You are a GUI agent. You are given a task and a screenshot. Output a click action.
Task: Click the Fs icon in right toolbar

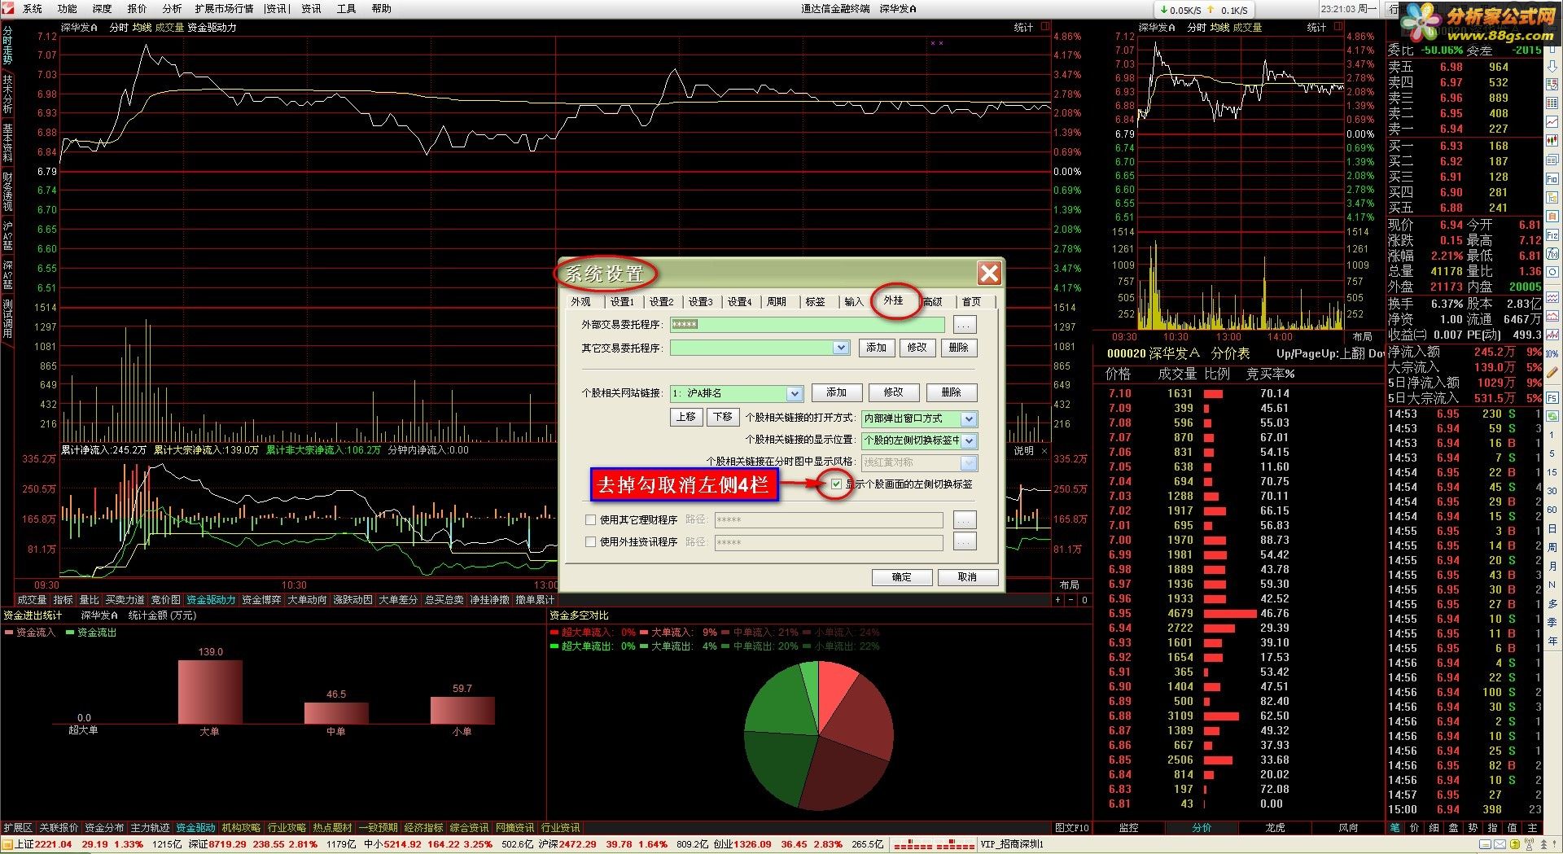(x=1552, y=398)
